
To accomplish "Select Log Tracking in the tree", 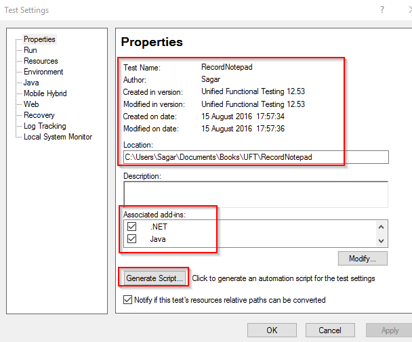I will 45,126.
